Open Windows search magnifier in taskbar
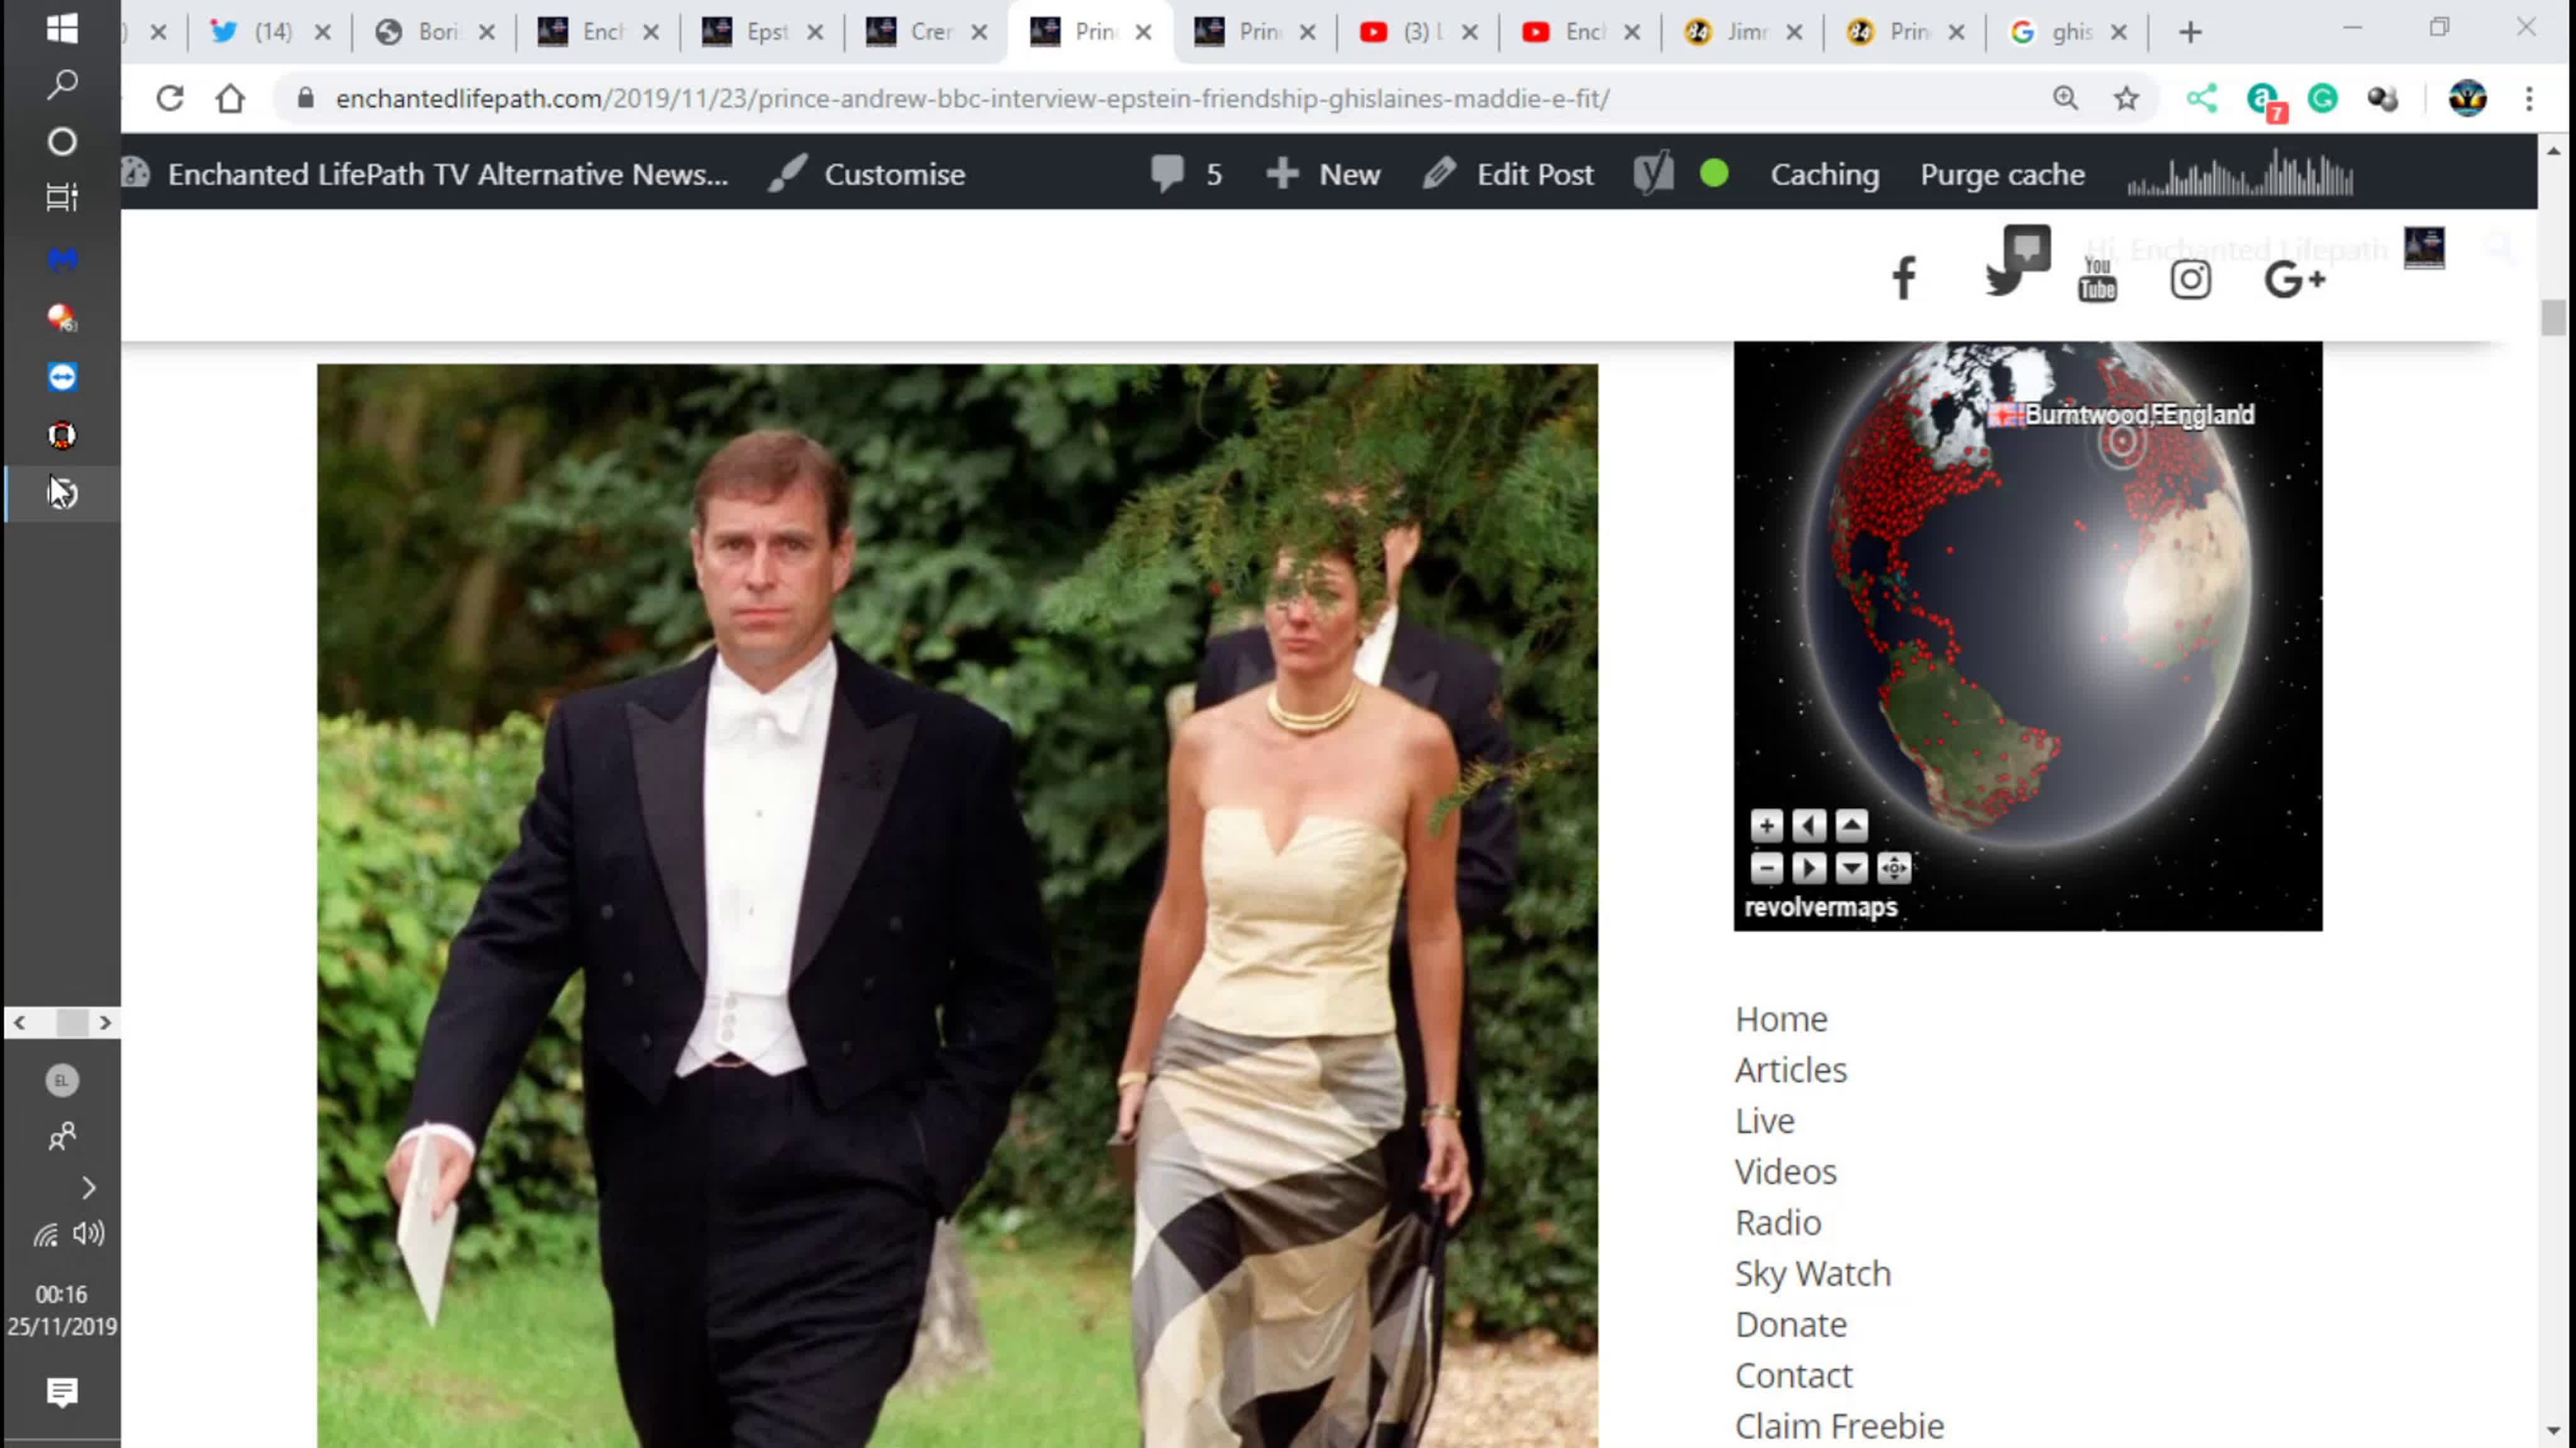This screenshot has width=2576, height=1448. pyautogui.click(x=62, y=85)
